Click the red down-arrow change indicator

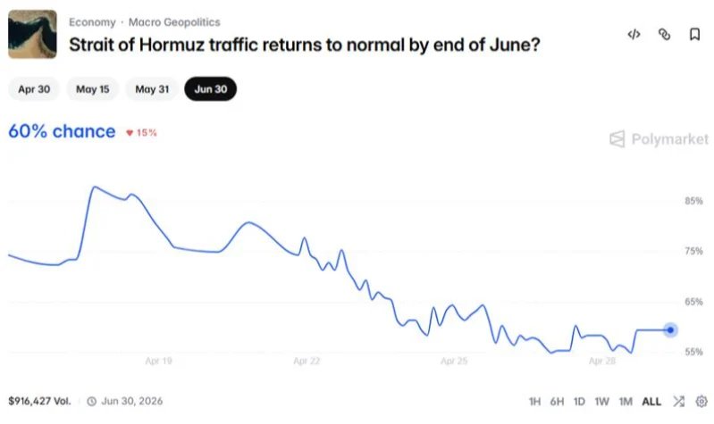pyautogui.click(x=130, y=133)
